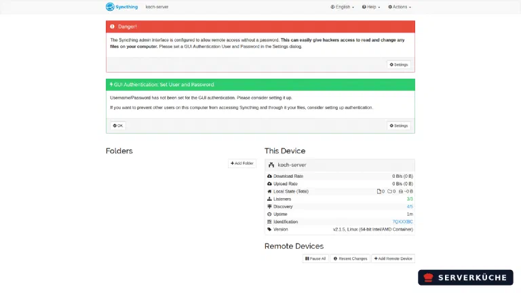Click the local state disk size icon
521x293 pixels.
coord(401,191)
